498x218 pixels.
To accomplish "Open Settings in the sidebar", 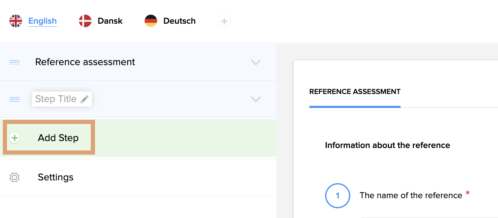I will pyautogui.click(x=56, y=177).
